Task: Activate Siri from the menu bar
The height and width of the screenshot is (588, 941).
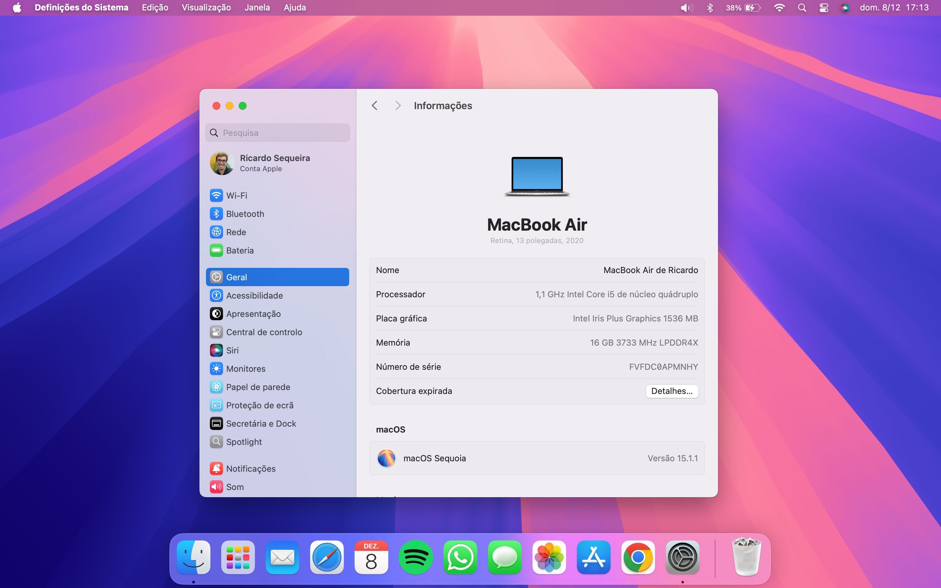Action: tap(845, 8)
